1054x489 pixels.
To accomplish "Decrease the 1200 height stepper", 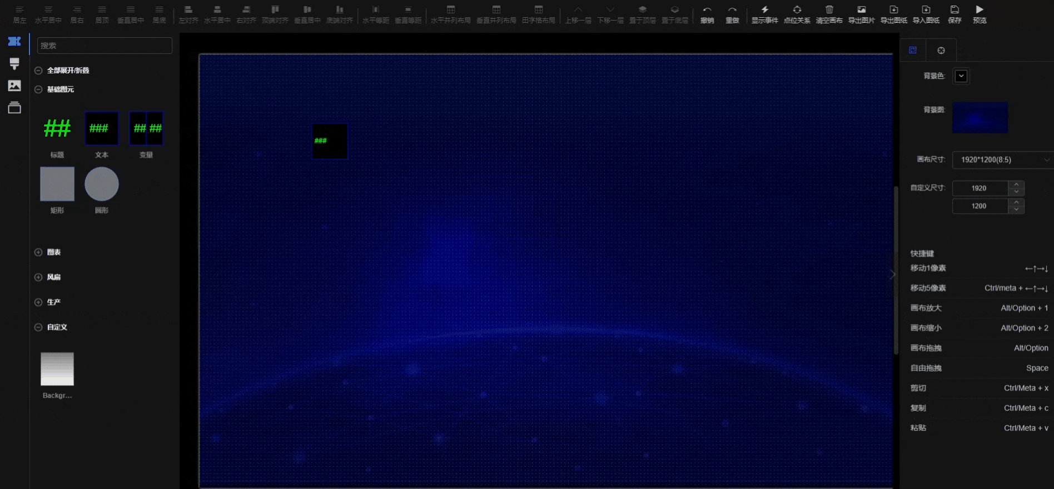I will pyautogui.click(x=1016, y=209).
